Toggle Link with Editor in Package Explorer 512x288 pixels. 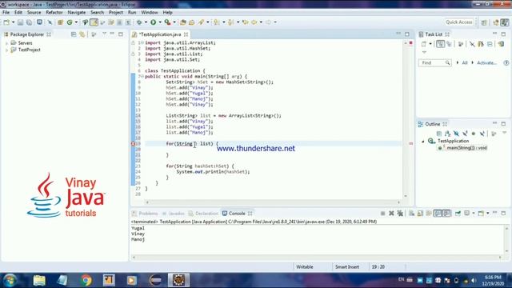[x=82, y=34]
